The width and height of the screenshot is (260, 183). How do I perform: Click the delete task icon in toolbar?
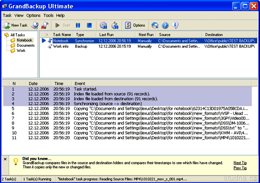point(44,25)
